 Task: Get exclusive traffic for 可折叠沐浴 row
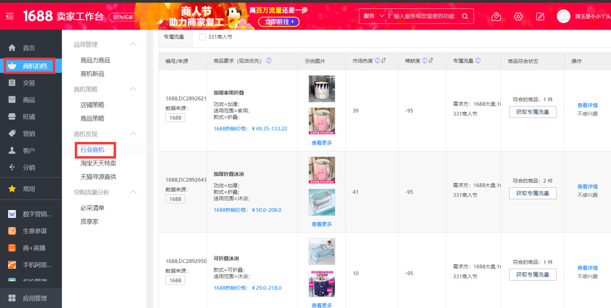point(533,274)
